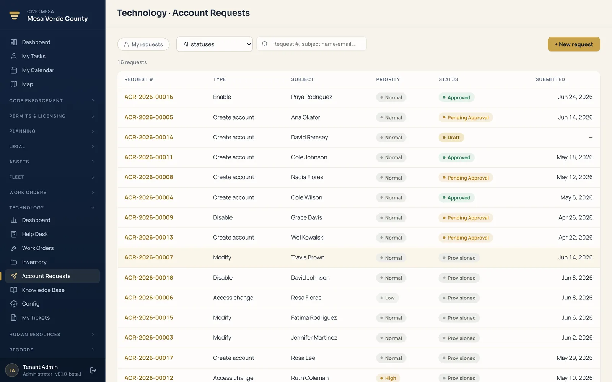Viewport: 612px width, 382px height.
Task: Open My Tickets menu item
Action: click(52, 318)
